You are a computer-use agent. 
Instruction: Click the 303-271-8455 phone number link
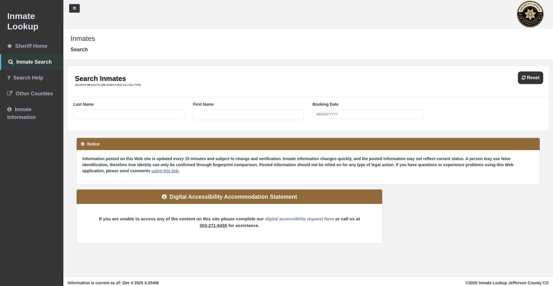pos(213,226)
